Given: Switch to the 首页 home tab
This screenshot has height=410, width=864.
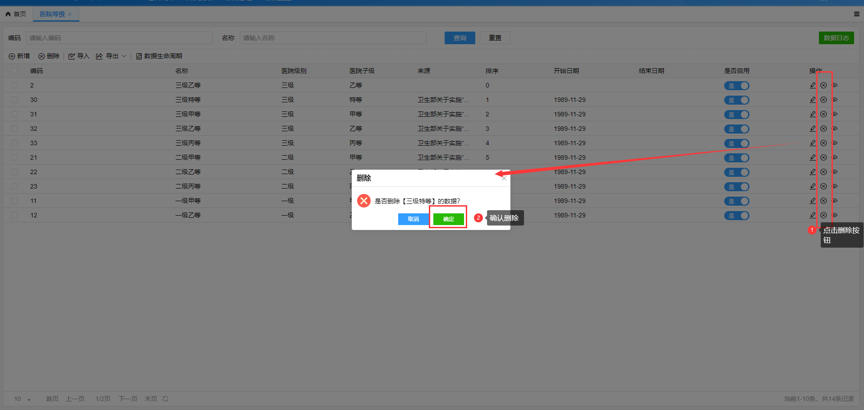Looking at the screenshot, I should [16, 14].
